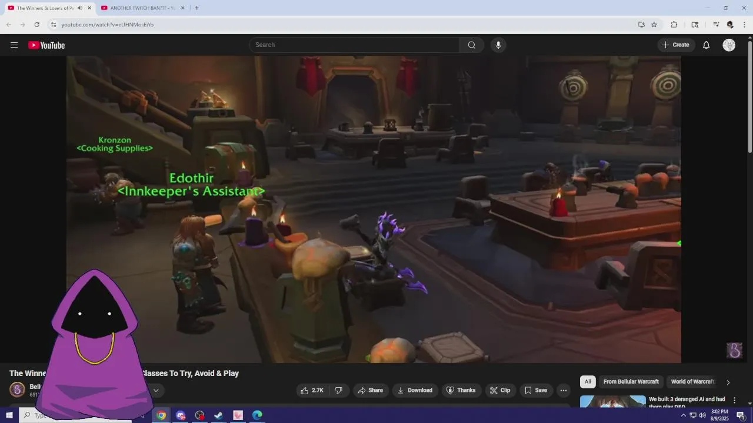Like the video (2.7K)
The image size is (753, 423).
pyautogui.click(x=312, y=390)
